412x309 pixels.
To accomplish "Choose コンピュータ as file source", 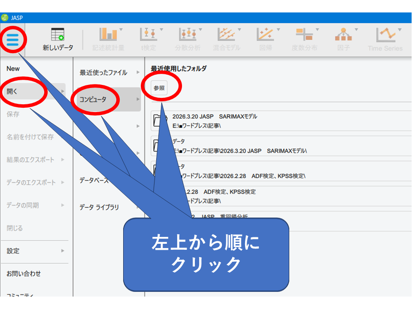I will point(93,100).
